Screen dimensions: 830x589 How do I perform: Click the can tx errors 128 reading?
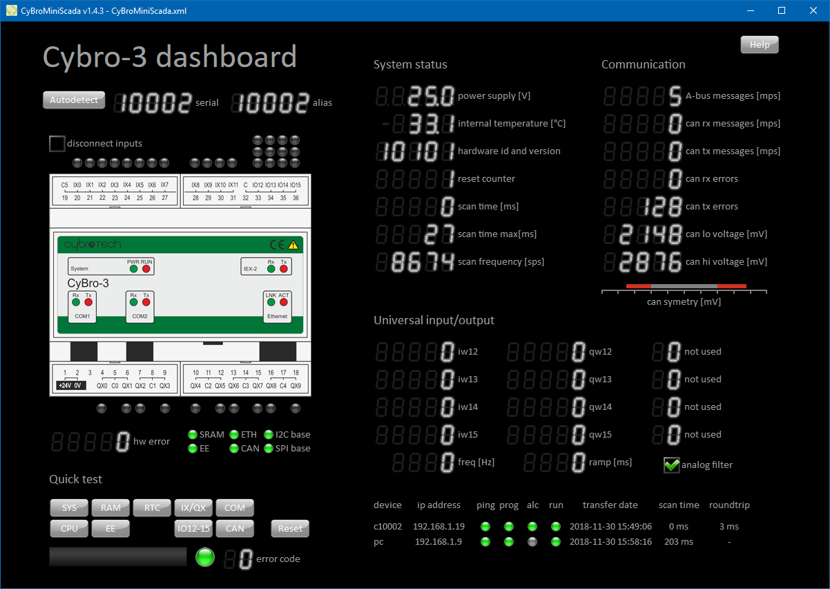[x=644, y=207]
